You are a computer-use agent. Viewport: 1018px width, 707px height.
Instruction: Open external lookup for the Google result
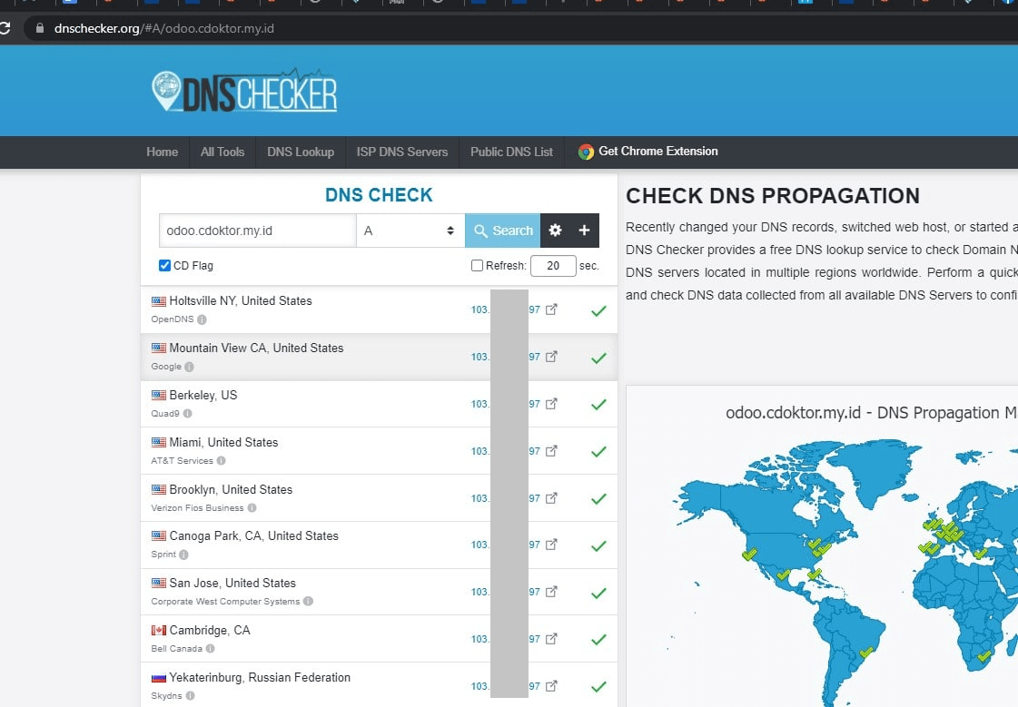tap(550, 357)
